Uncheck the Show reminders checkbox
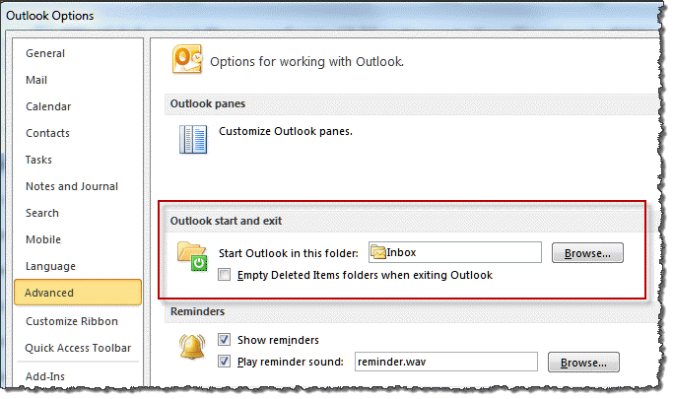Viewport: 673px width, 399px height. pyautogui.click(x=224, y=339)
